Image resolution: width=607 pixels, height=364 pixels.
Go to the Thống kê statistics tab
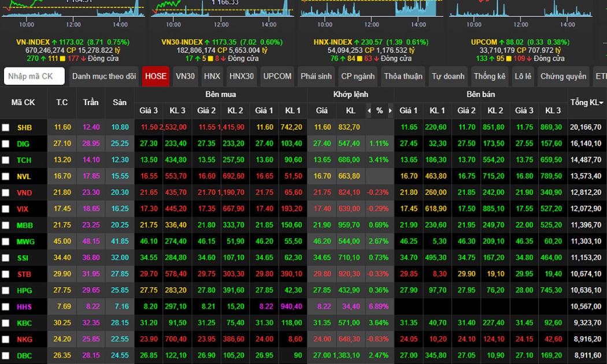coord(489,76)
